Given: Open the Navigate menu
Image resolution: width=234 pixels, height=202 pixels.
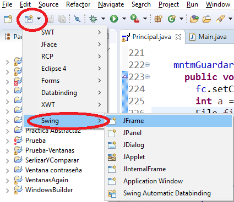Looking at the screenshot, I should pos(111,4).
